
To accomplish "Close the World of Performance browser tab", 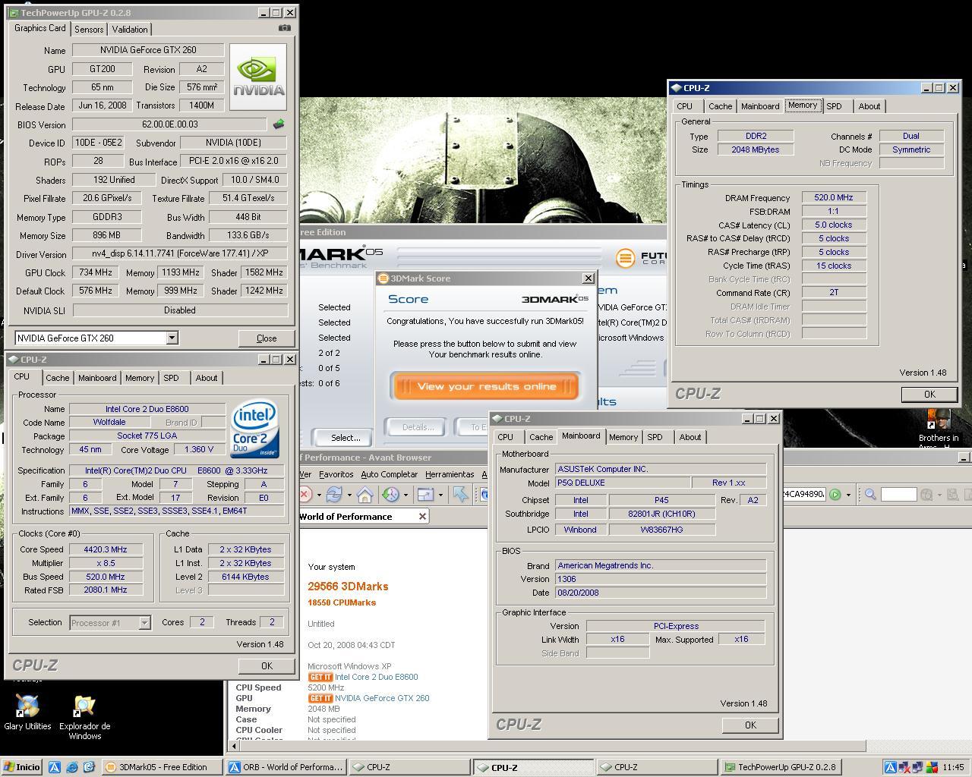I will (x=423, y=516).
